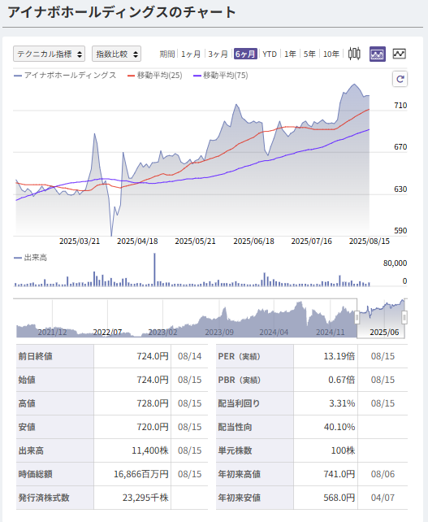The width and height of the screenshot is (428, 522).
Task: Click the 配当利回り value 3.31%
Action: click(x=342, y=403)
